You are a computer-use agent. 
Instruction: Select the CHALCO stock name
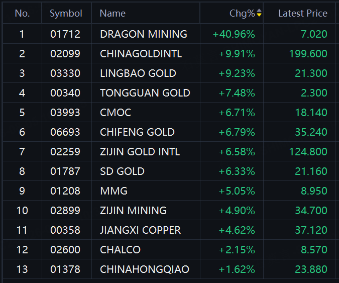[x=120, y=250]
